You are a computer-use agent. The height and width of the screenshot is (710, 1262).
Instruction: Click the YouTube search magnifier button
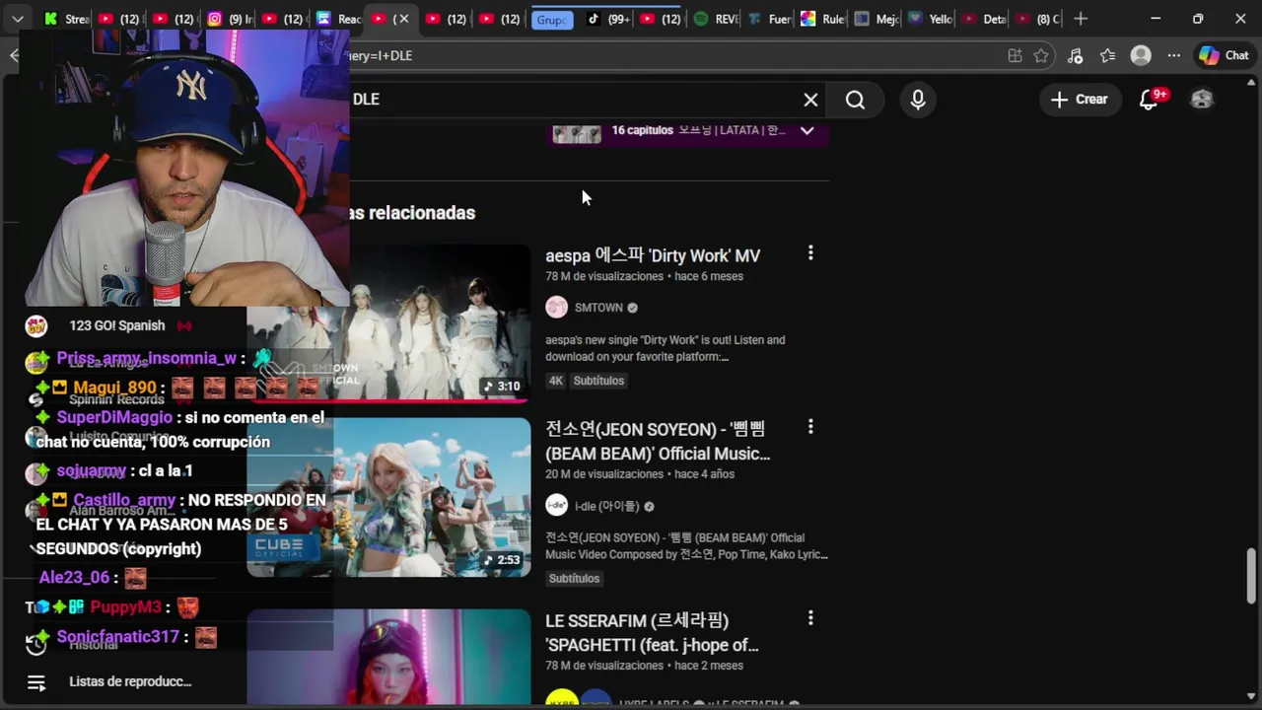click(x=855, y=100)
